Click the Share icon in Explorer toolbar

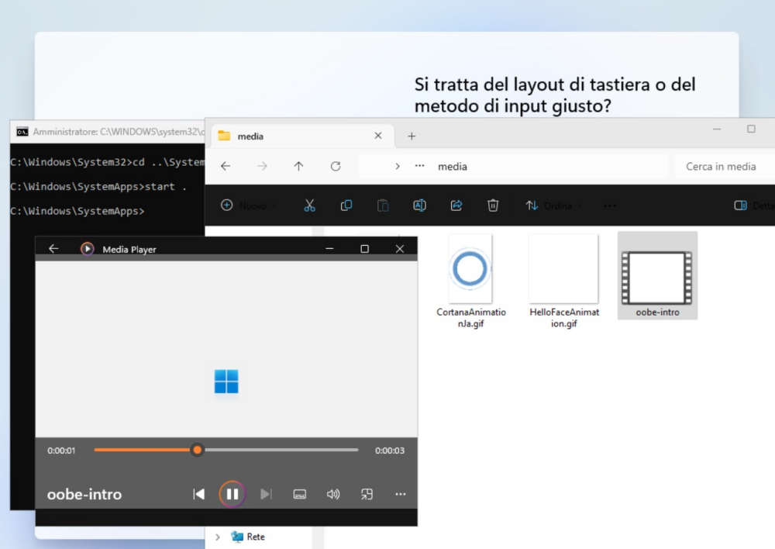tap(456, 205)
